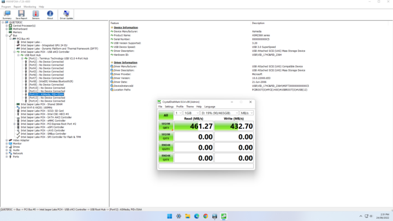Run the SEQ1M Q1T1 test button
The image size is (393, 221).
pyautogui.click(x=166, y=136)
